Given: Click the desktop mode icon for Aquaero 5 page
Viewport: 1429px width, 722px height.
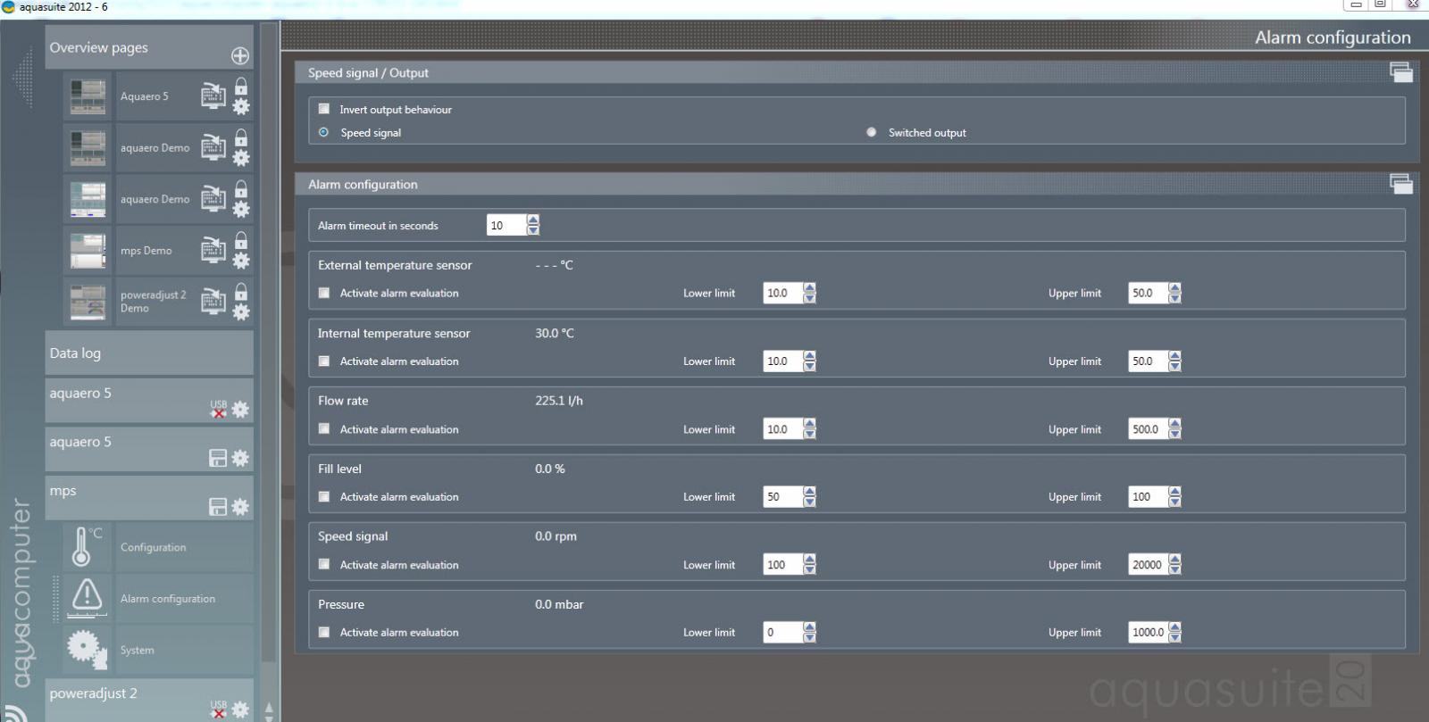Looking at the screenshot, I should click(213, 95).
